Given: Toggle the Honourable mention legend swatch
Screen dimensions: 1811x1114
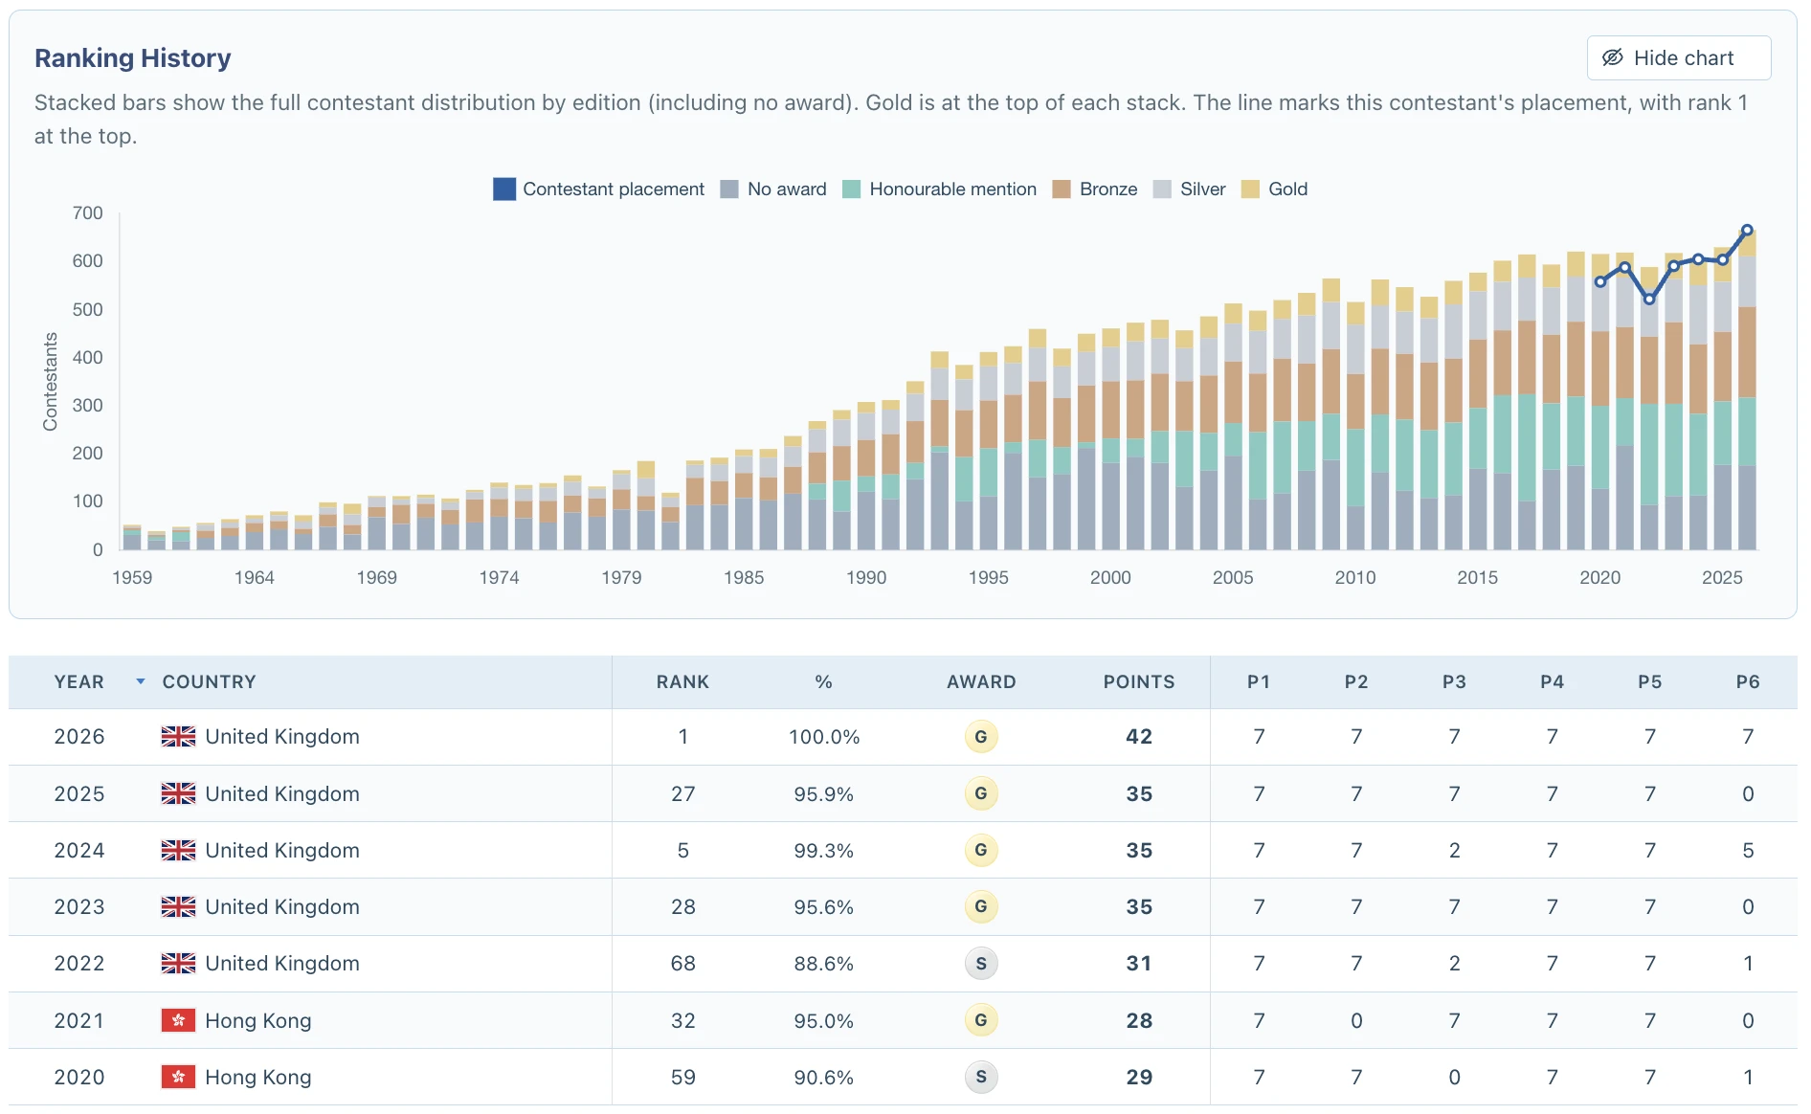Looking at the screenshot, I should (851, 189).
